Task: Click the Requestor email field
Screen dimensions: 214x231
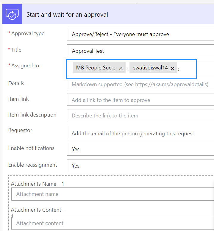Action: 140,132
